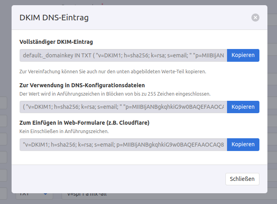Screen dimensions: 277x204
Task: Copy the web form (Cloudflare) value
Action: coord(243,144)
